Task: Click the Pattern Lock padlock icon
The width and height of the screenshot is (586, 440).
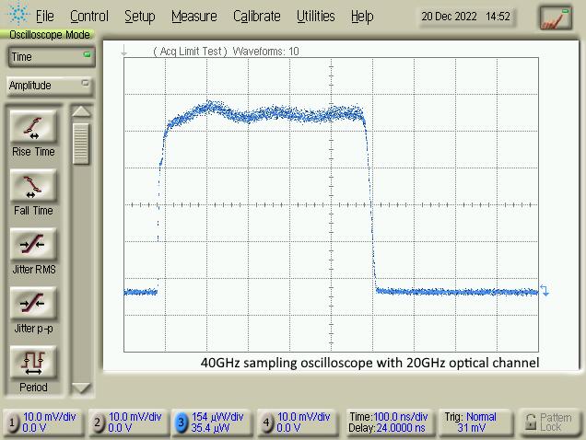Action: (531, 423)
